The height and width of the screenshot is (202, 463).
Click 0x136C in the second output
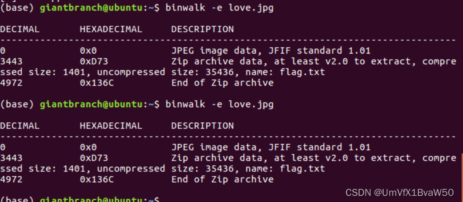97,179
